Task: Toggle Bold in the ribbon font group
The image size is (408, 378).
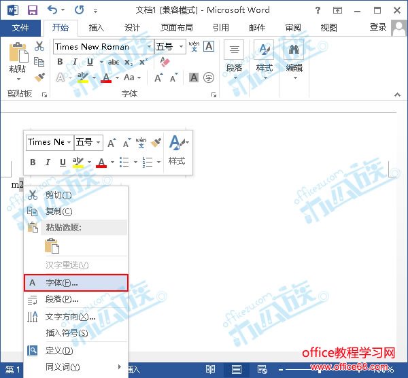Action: [60, 62]
